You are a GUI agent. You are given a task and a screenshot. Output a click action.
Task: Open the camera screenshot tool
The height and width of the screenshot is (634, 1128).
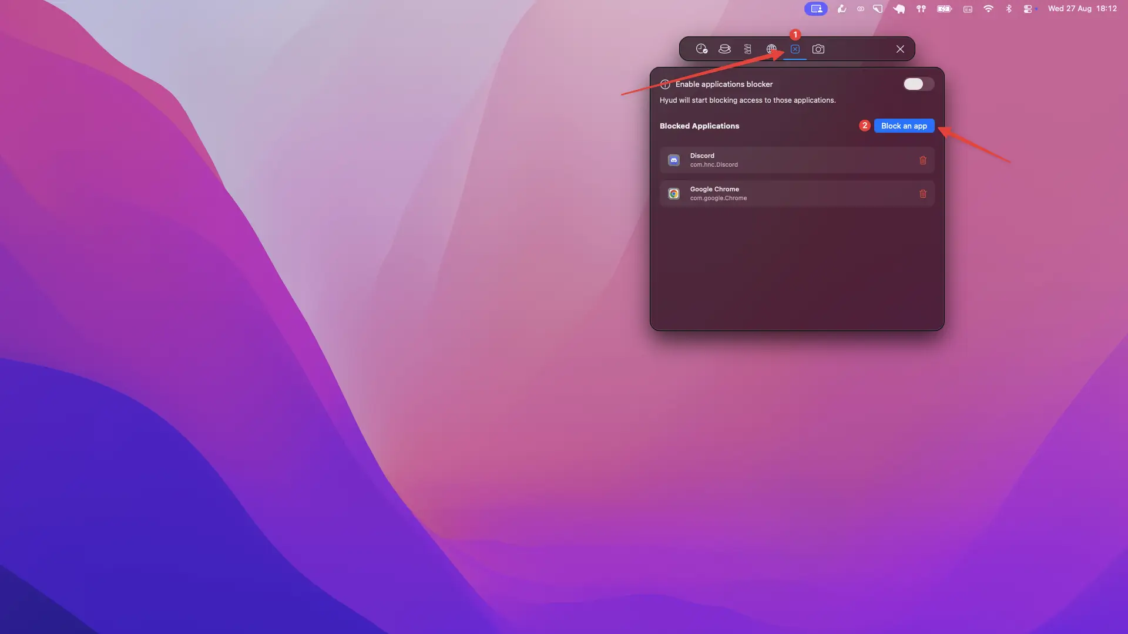tap(818, 49)
